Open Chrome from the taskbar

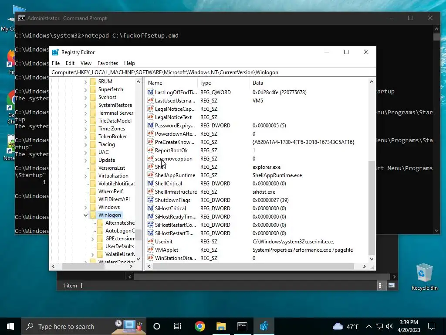click(x=200, y=326)
